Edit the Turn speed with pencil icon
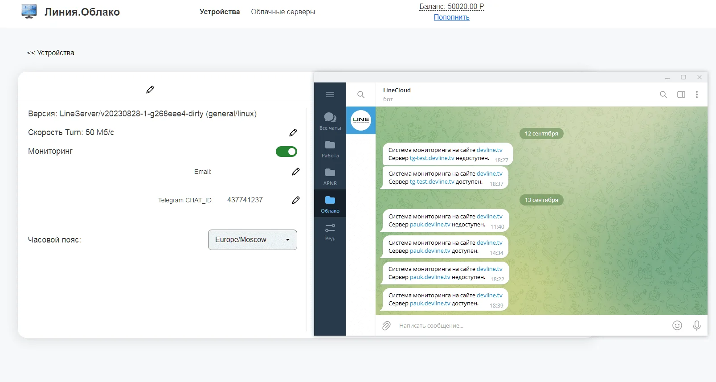 [293, 133]
